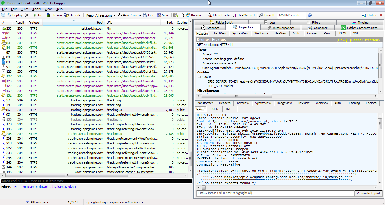Click the camera screenshot icon
This screenshot has width=385, height=205.
[x=175, y=15]
